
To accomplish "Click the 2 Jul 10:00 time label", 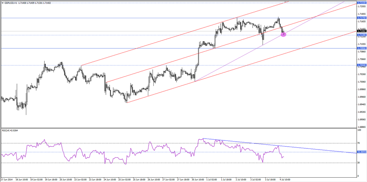I will pos(241,180).
